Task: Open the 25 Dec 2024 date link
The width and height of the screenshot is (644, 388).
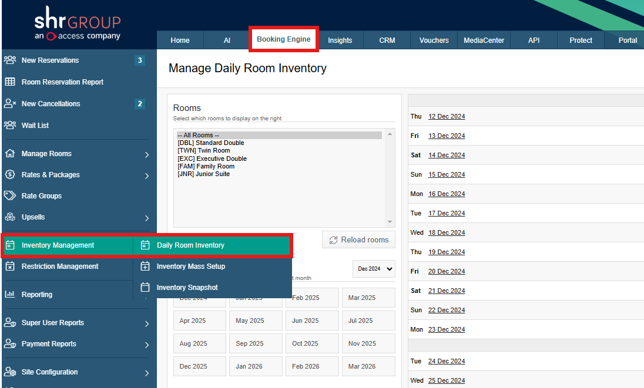Action: click(447, 380)
